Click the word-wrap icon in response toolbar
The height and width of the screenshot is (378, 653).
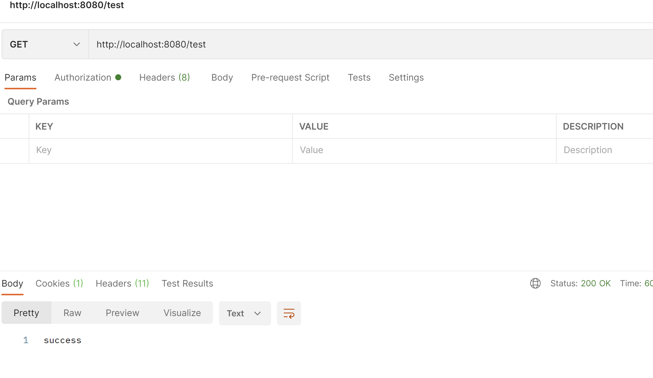[289, 313]
